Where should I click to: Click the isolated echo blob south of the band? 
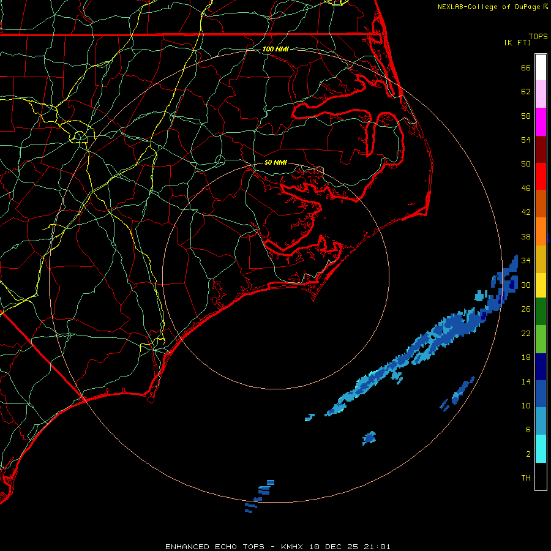[369, 438]
